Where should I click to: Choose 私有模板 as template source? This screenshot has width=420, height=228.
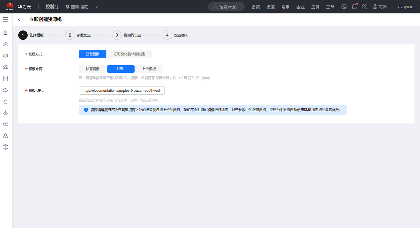click(93, 69)
